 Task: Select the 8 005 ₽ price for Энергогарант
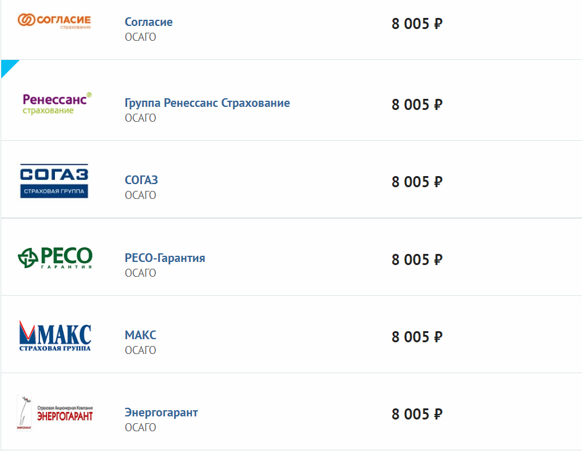[417, 414]
